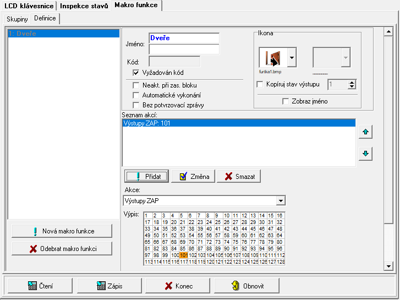This screenshot has width=400, height=300.
Task: Enable Automatické vykonání checkbox
Action: (x=136, y=95)
